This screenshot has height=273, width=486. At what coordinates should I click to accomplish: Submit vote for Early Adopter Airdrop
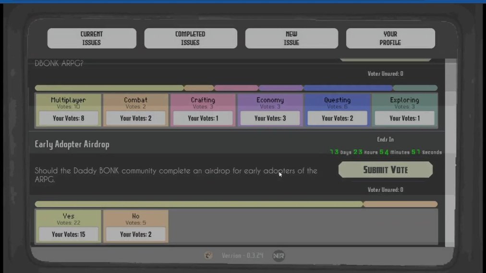click(x=385, y=170)
